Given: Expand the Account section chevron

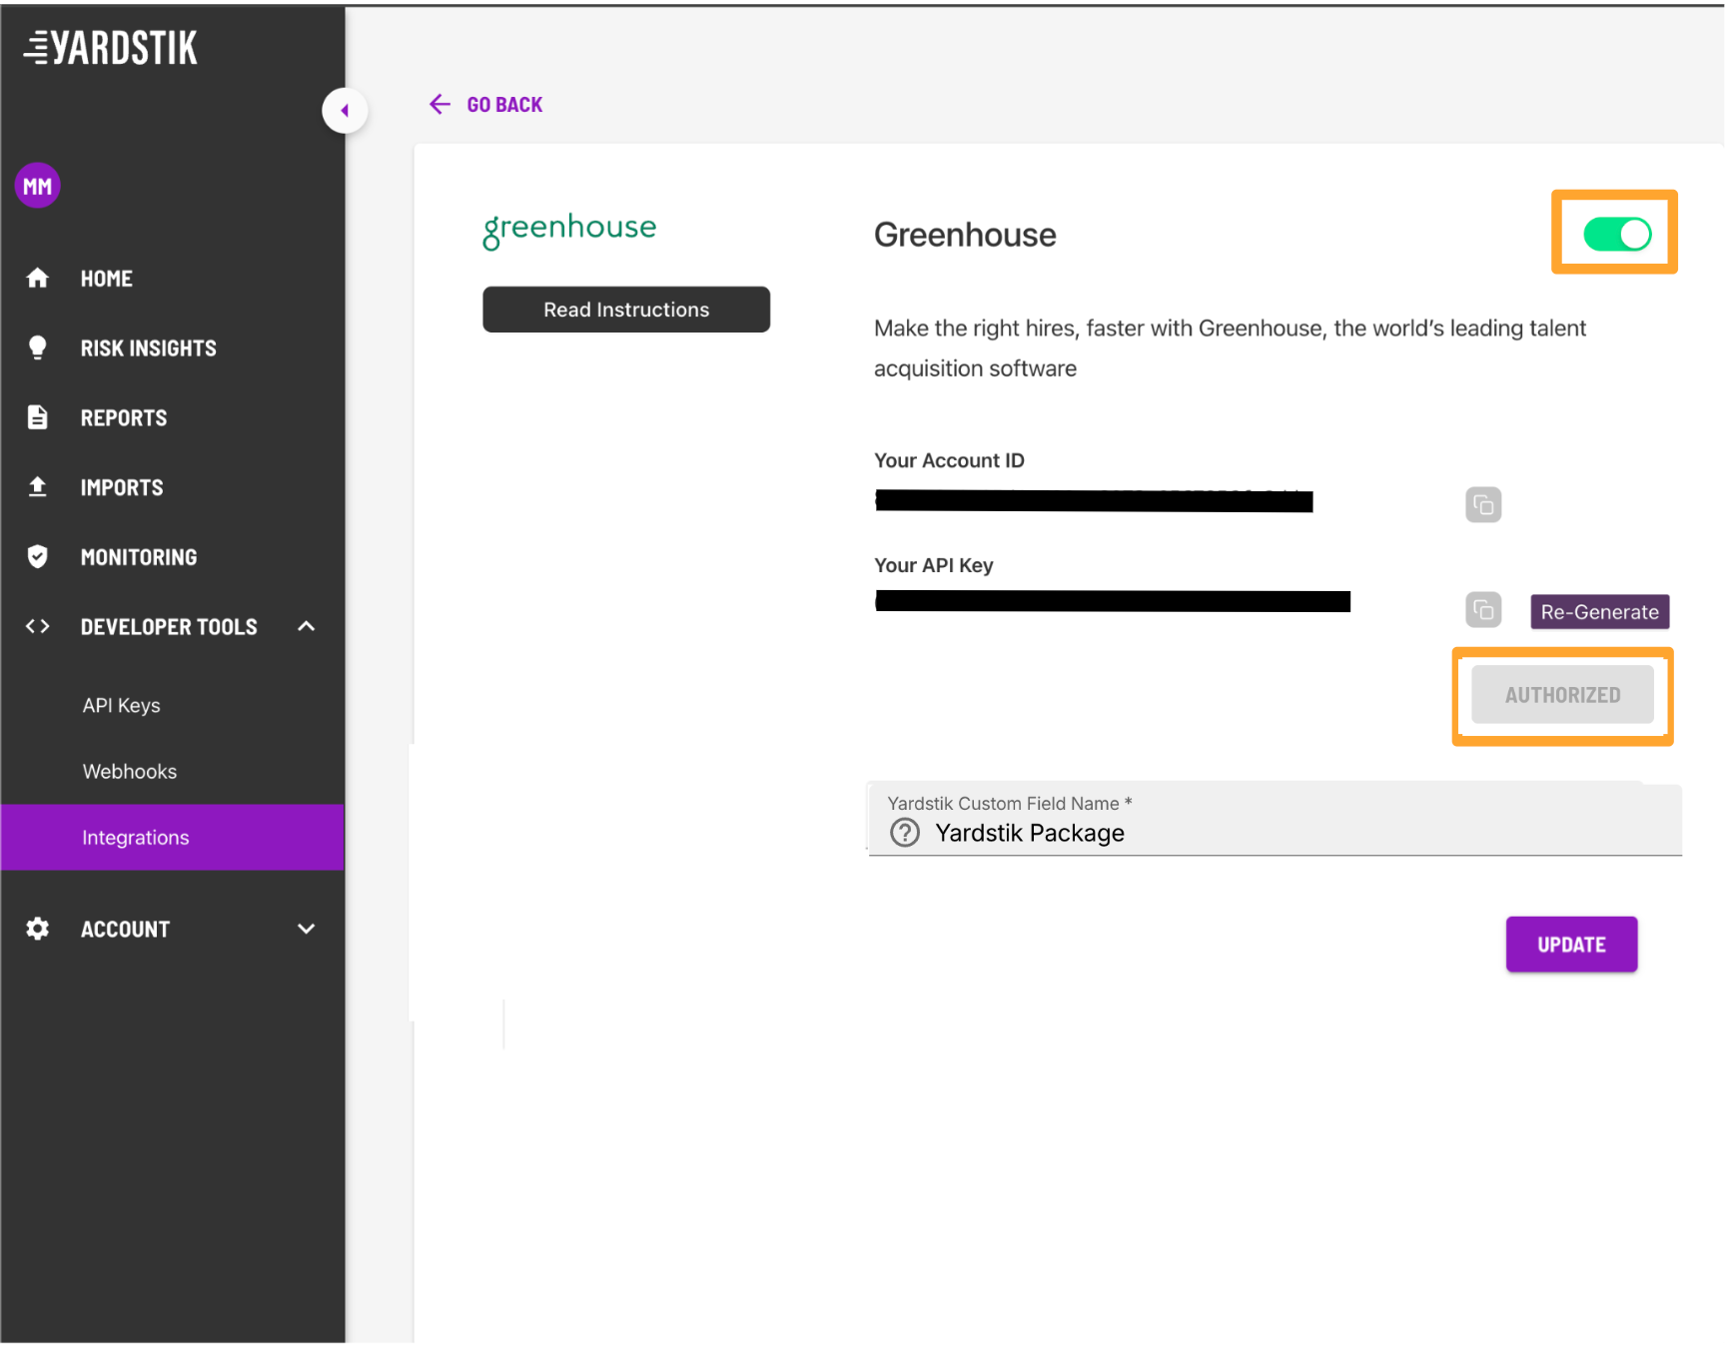Looking at the screenshot, I should (307, 930).
